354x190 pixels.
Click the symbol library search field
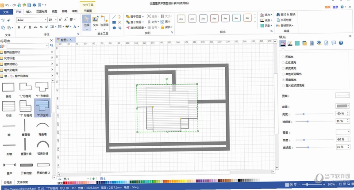click(x=27, y=46)
